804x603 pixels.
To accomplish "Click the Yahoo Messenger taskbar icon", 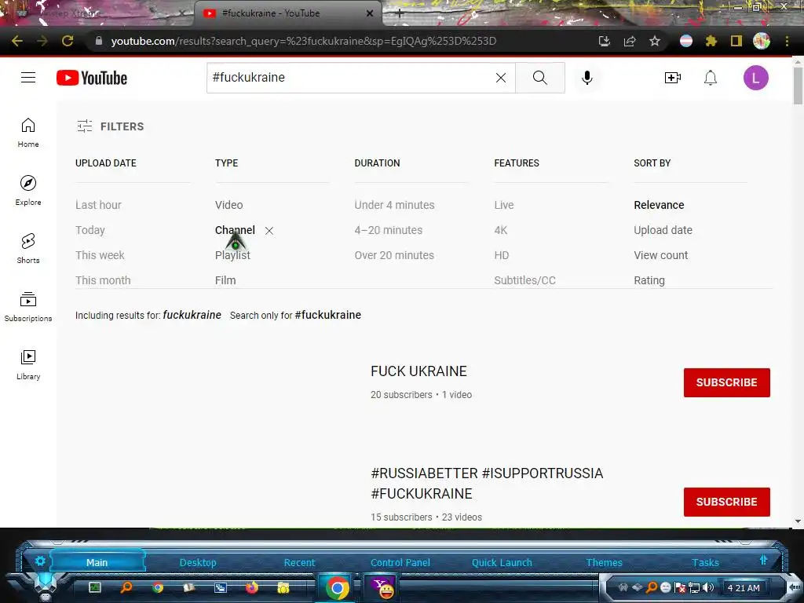I will [382, 587].
